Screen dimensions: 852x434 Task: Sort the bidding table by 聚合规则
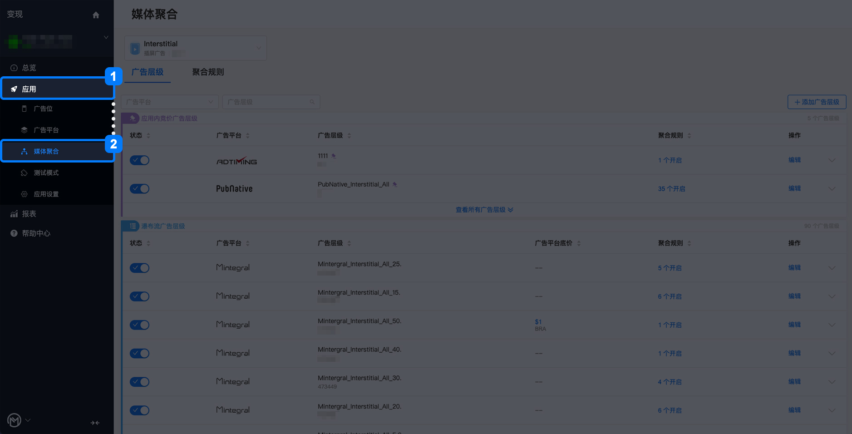(x=689, y=135)
